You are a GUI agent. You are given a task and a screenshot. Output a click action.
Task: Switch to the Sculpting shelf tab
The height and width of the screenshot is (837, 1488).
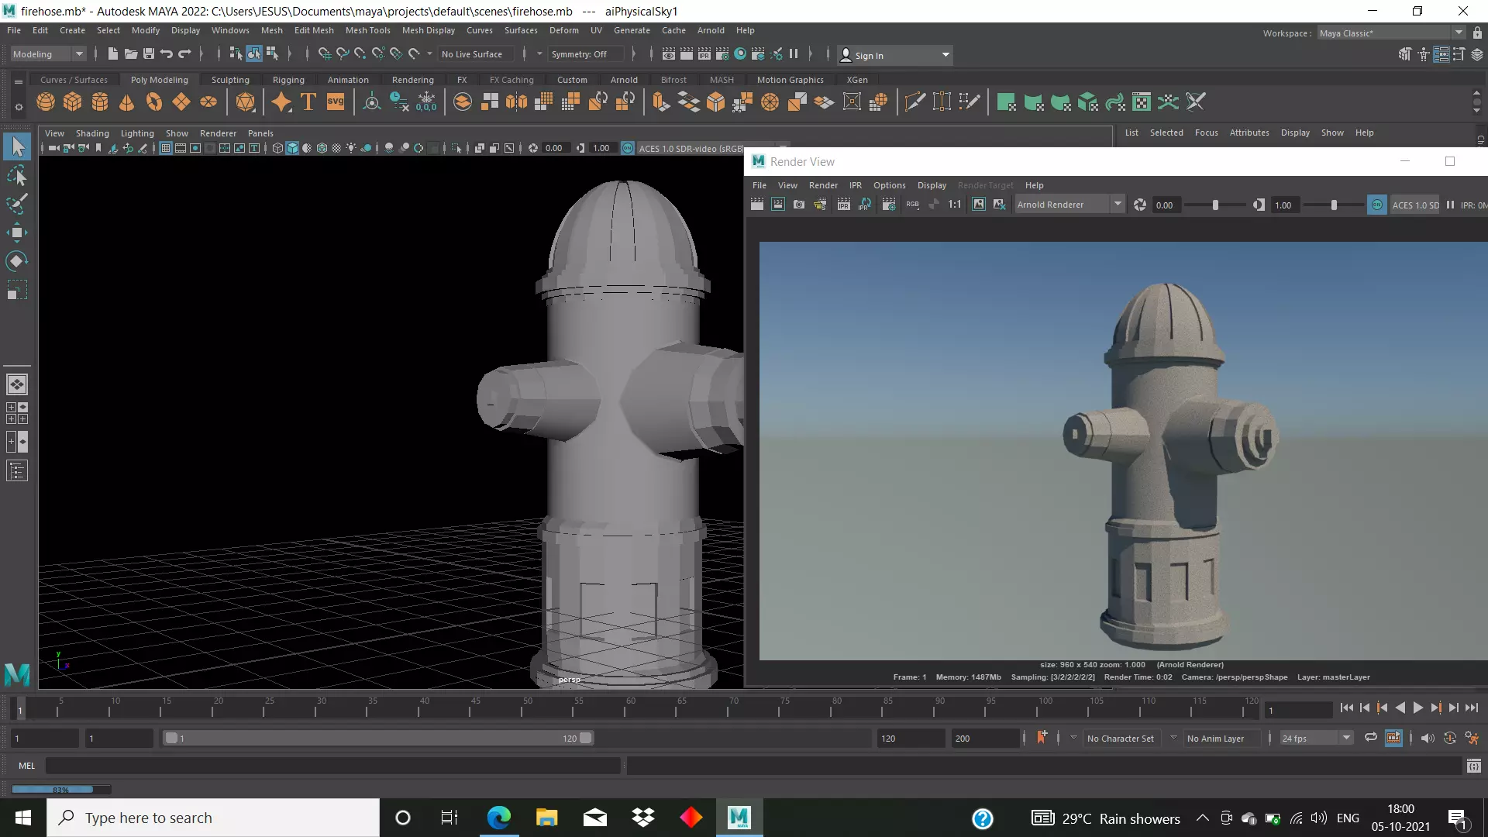(x=230, y=80)
